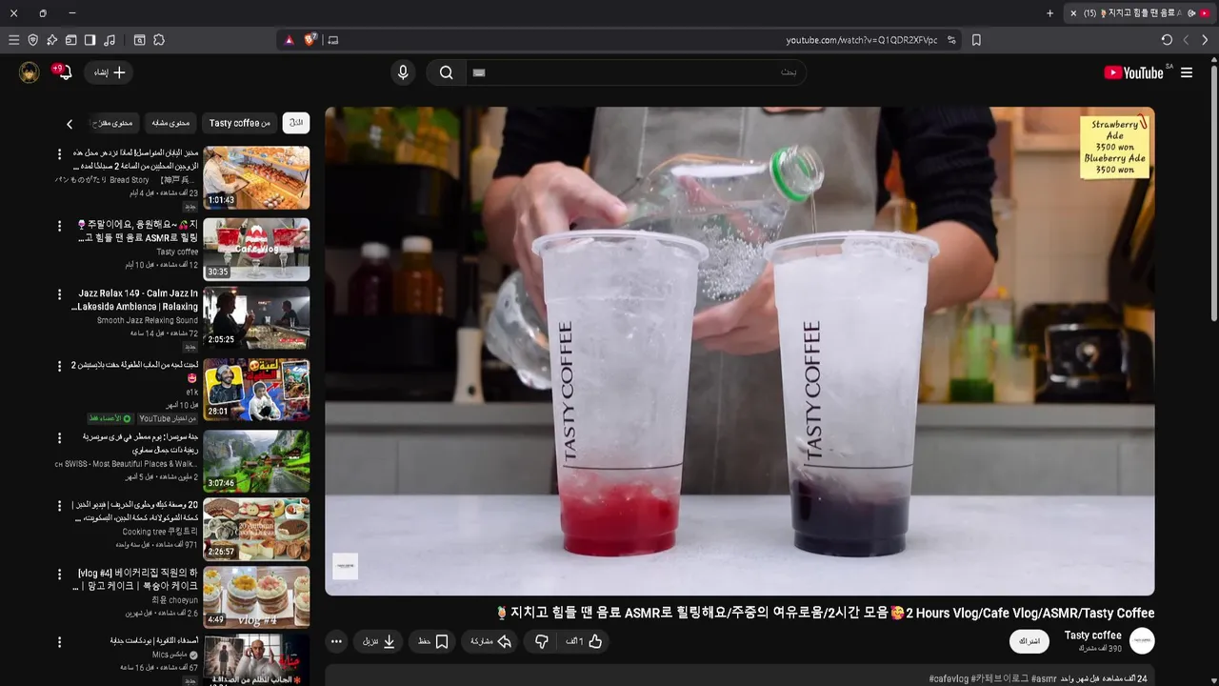Reload the page
This screenshot has height=686, width=1219.
point(1167,40)
